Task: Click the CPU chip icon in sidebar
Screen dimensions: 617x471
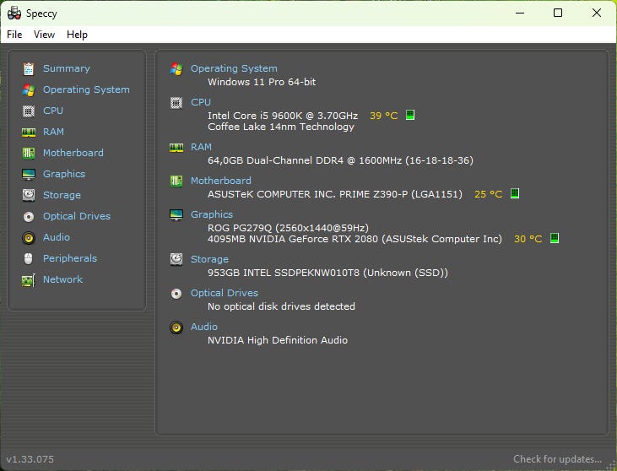Action: [x=29, y=111]
